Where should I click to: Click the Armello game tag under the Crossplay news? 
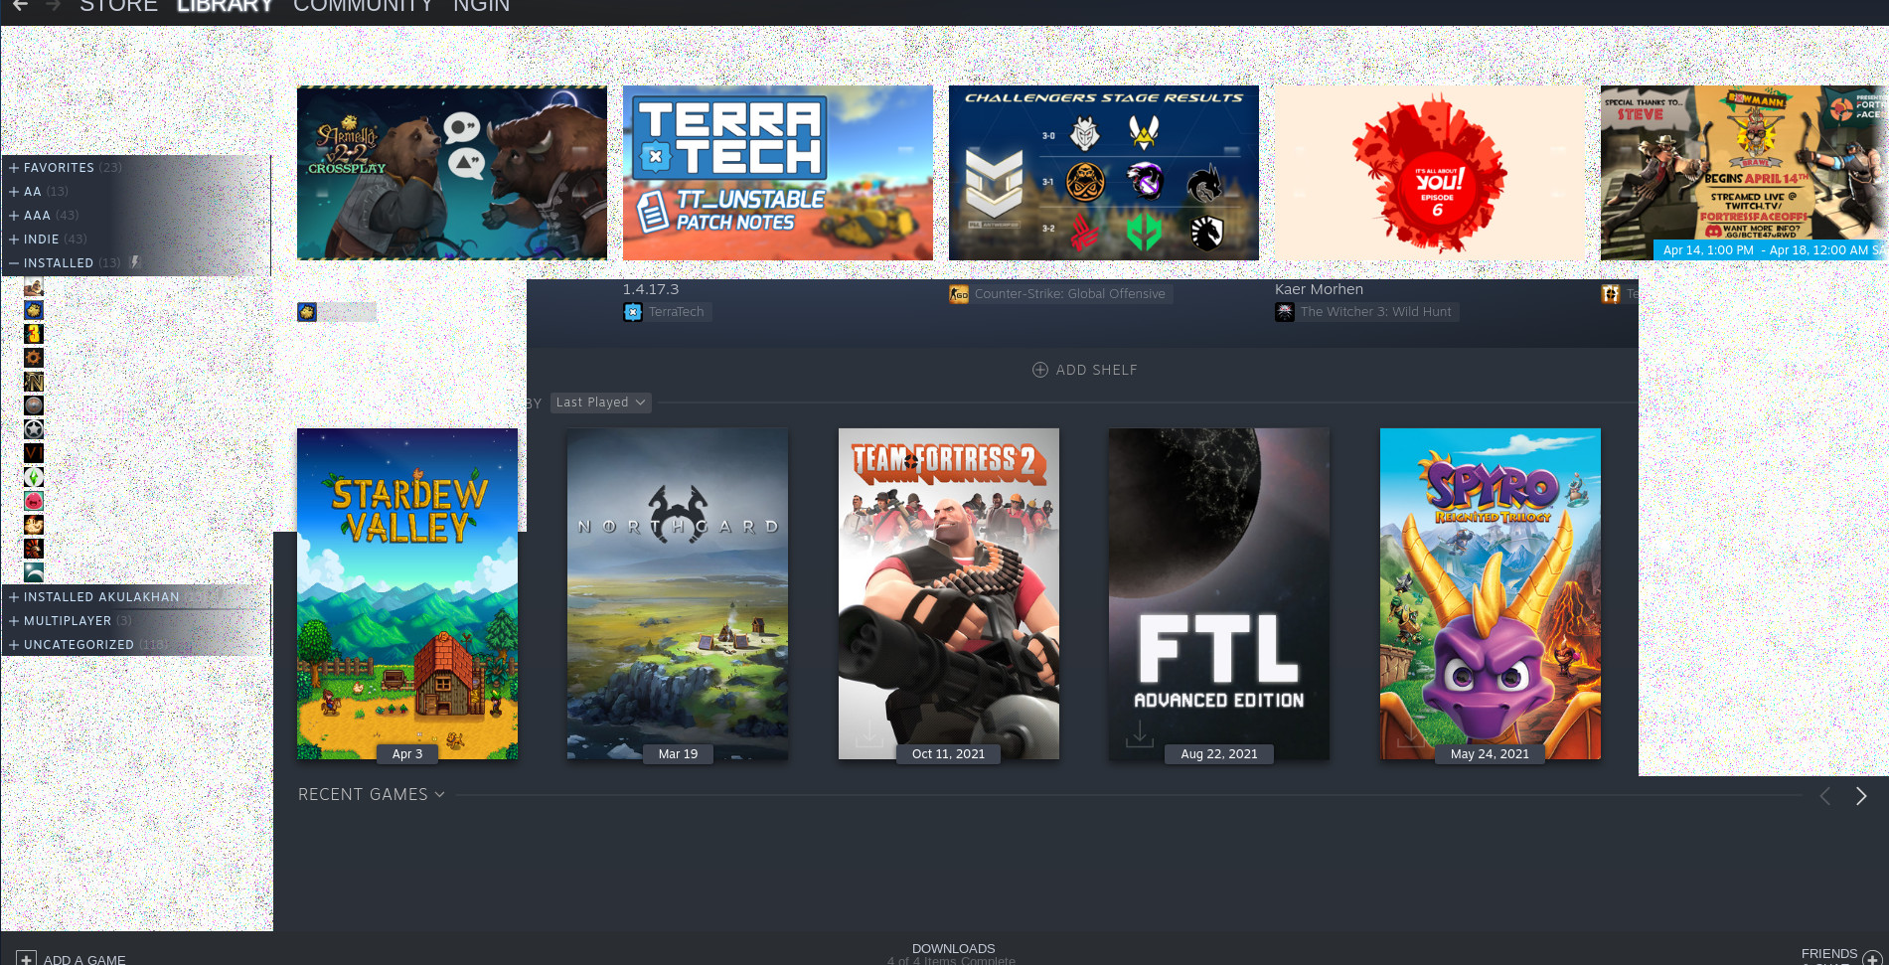point(337,312)
